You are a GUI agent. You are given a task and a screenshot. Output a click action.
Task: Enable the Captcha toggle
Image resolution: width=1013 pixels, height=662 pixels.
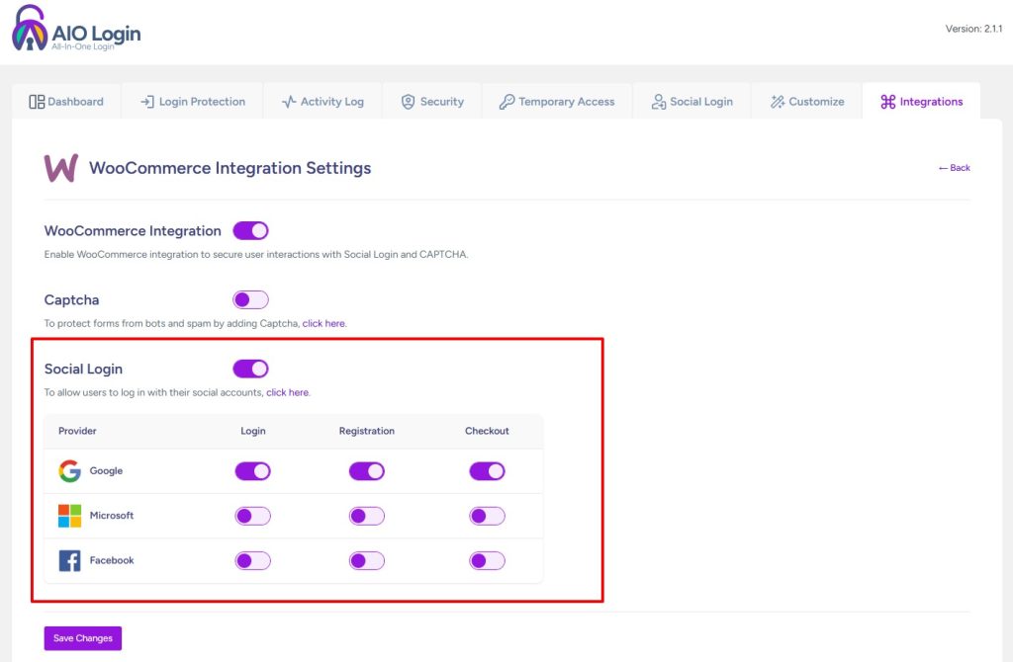pos(250,300)
